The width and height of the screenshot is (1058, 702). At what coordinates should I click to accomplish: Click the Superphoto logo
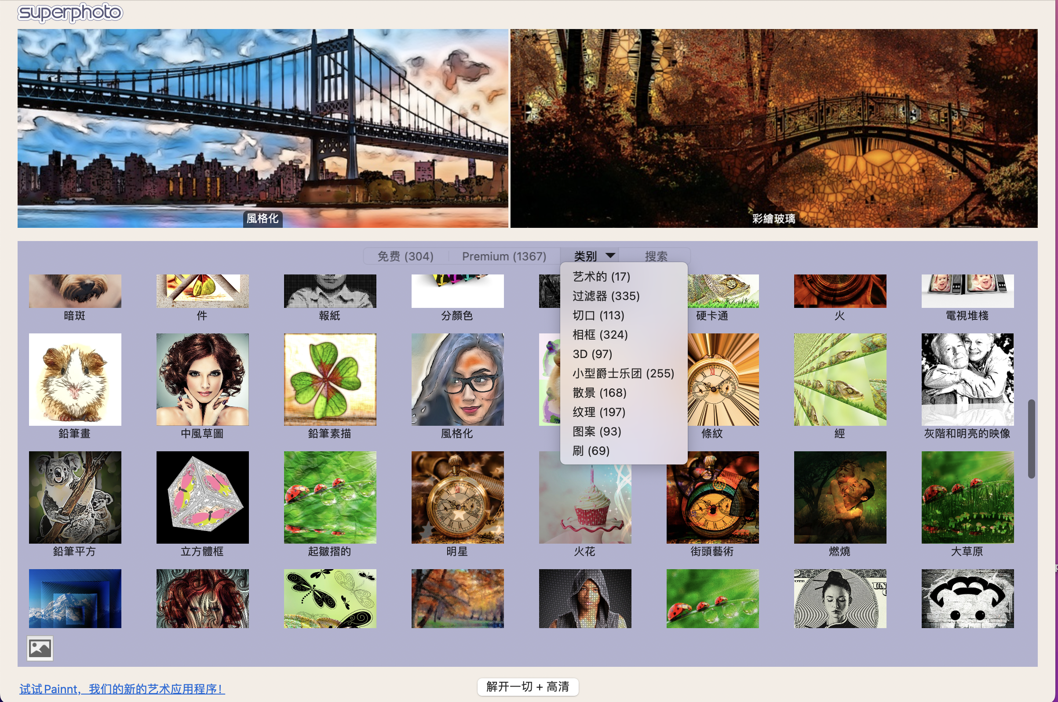pyautogui.click(x=70, y=12)
